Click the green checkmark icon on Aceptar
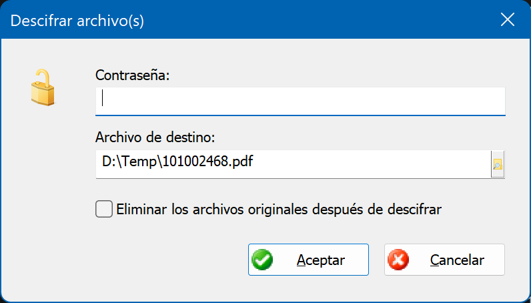Image resolution: width=531 pixels, height=303 pixels. (262, 260)
